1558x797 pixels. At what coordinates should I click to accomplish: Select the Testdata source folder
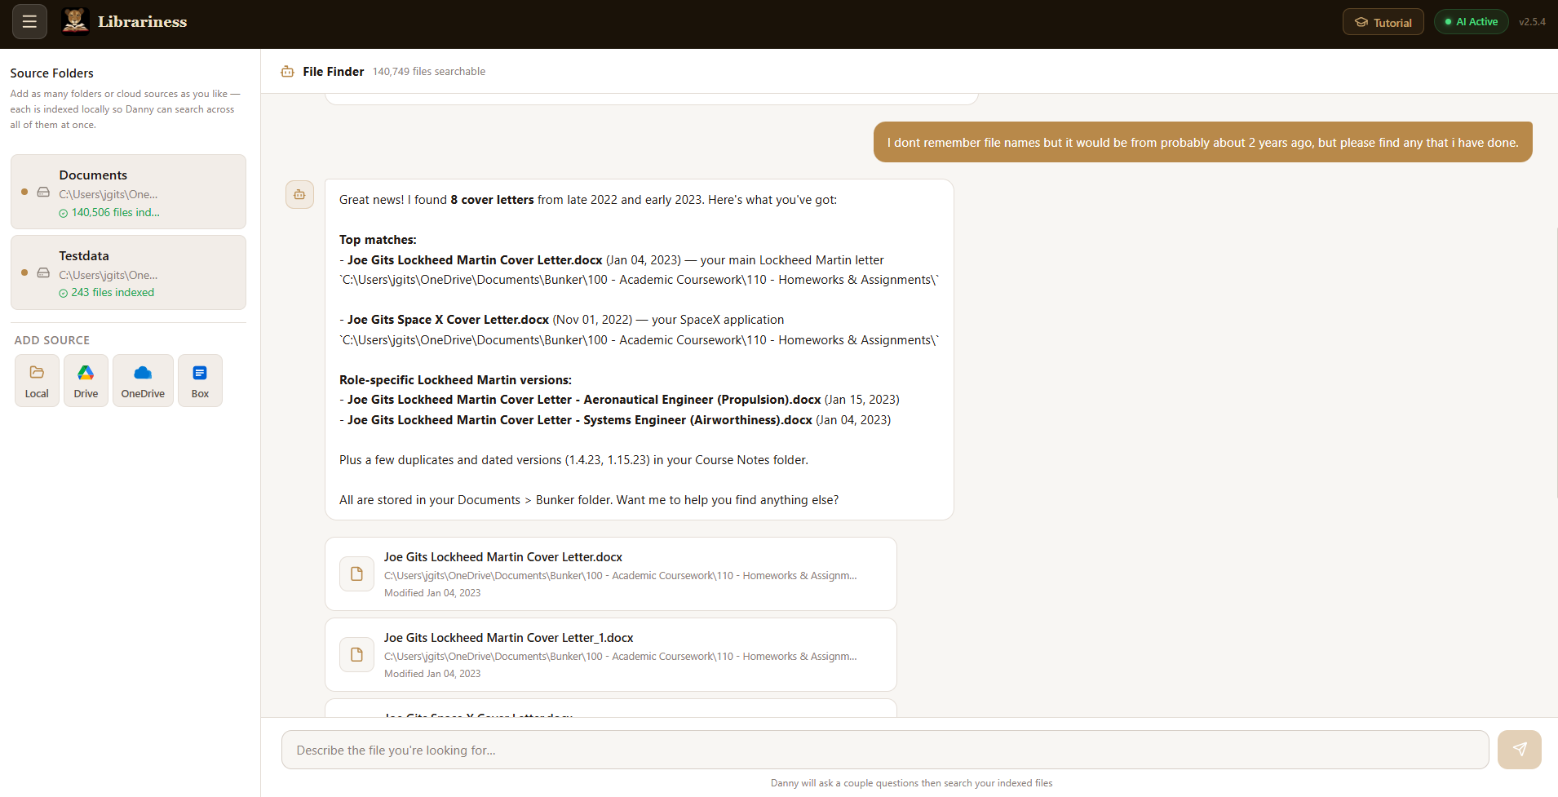pyautogui.click(x=128, y=272)
